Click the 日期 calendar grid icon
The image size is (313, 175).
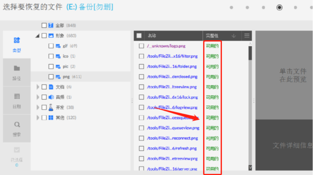pyautogui.click(x=17, y=97)
